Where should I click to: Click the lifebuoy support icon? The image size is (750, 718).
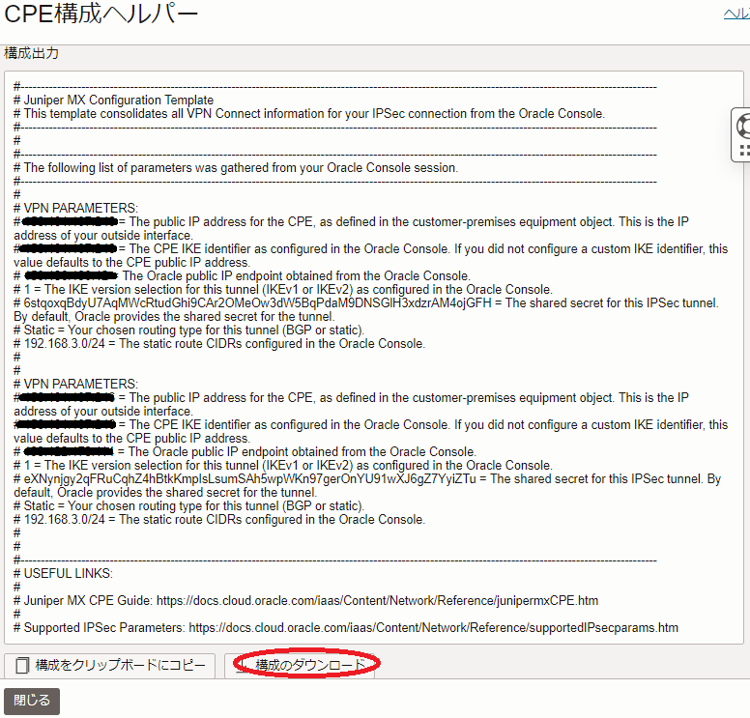click(x=742, y=126)
